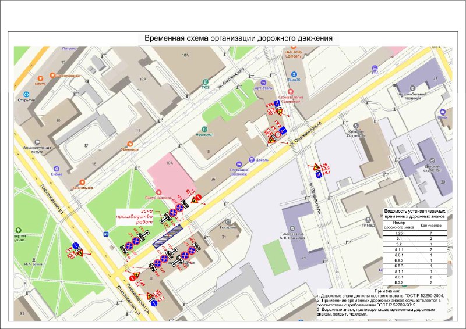Image resolution: width=466 pixels, height=329 pixels.
Task: Select the Buro30 map pin
Action: click(x=294, y=74)
